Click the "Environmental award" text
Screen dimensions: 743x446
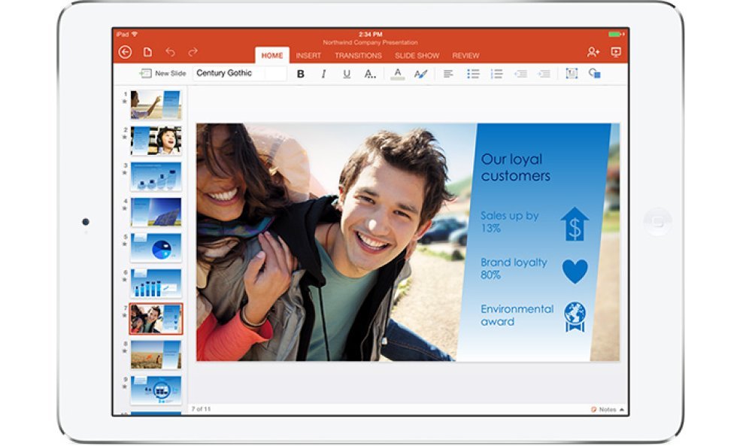[517, 315]
